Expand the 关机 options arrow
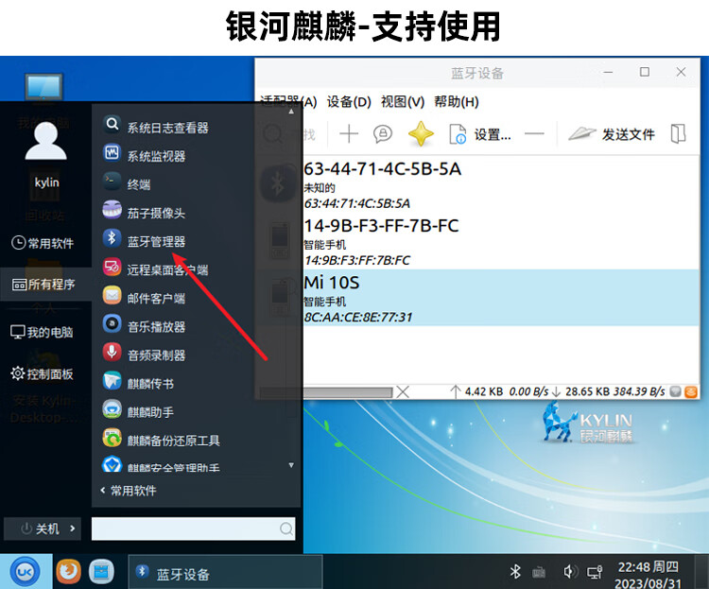Screen dimensions: 709x589 73,528
